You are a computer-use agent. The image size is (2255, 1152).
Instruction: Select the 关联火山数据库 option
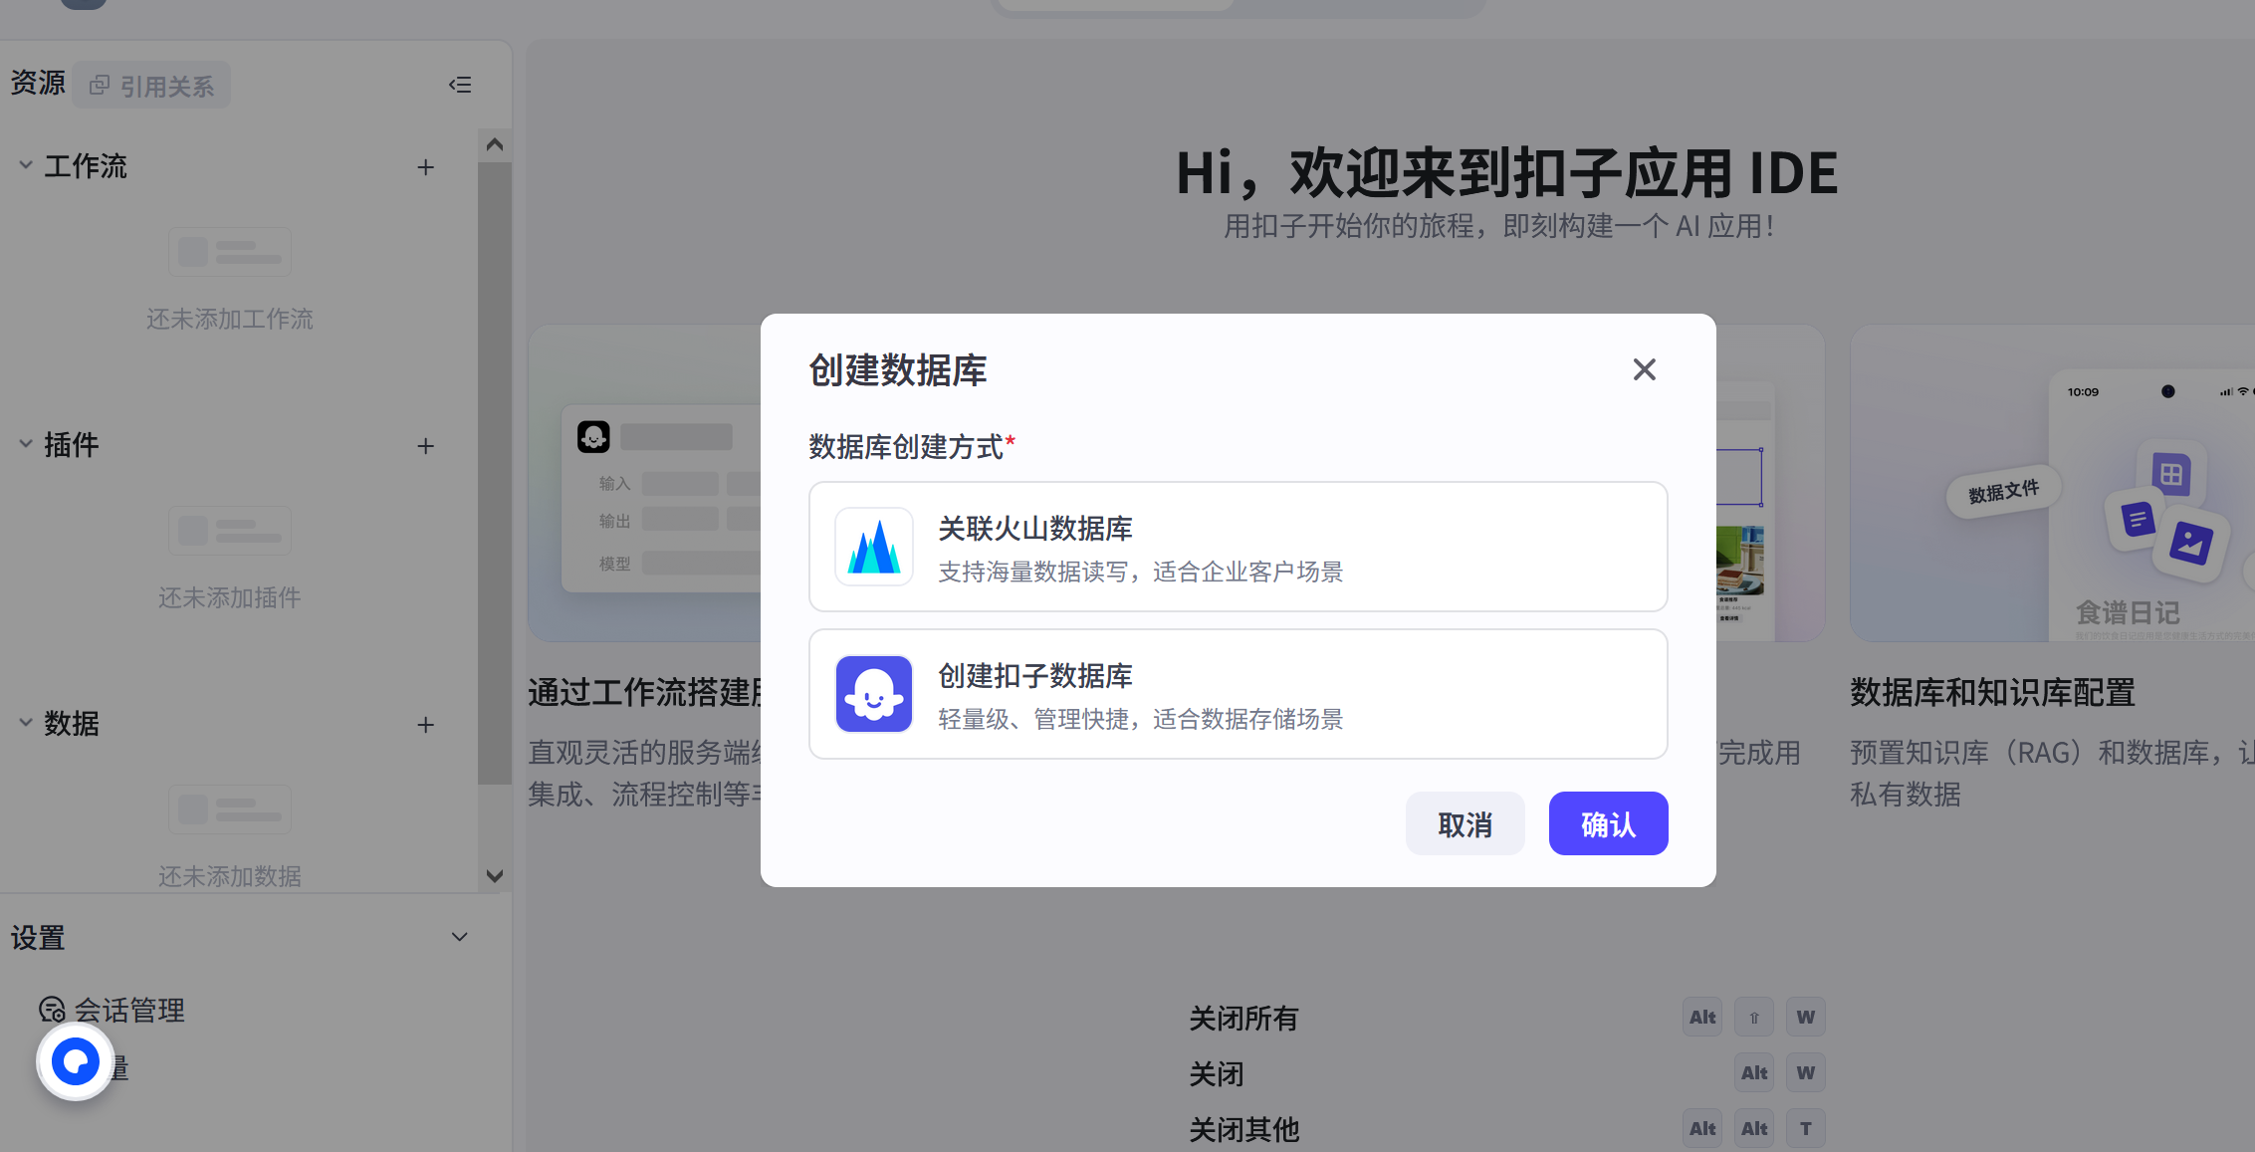pos(1238,547)
